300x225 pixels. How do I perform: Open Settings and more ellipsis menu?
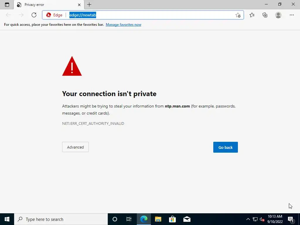292,15
